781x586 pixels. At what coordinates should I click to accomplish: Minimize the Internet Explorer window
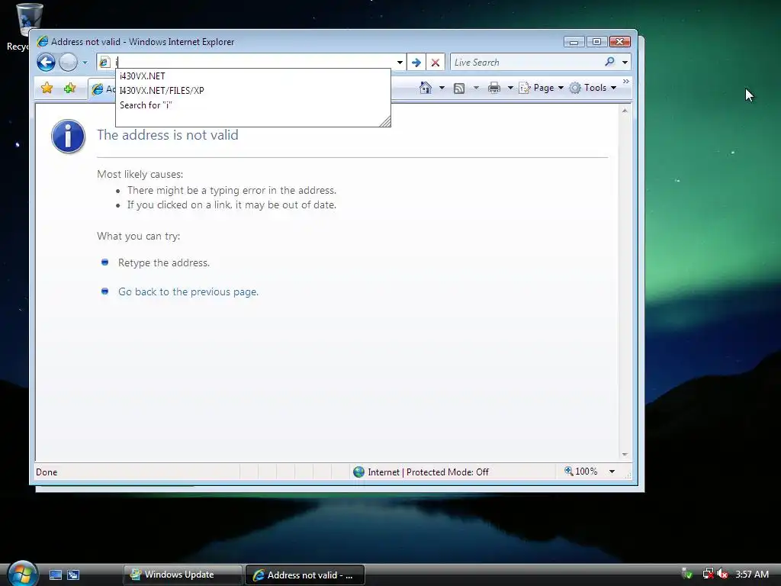[x=574, y=42]
